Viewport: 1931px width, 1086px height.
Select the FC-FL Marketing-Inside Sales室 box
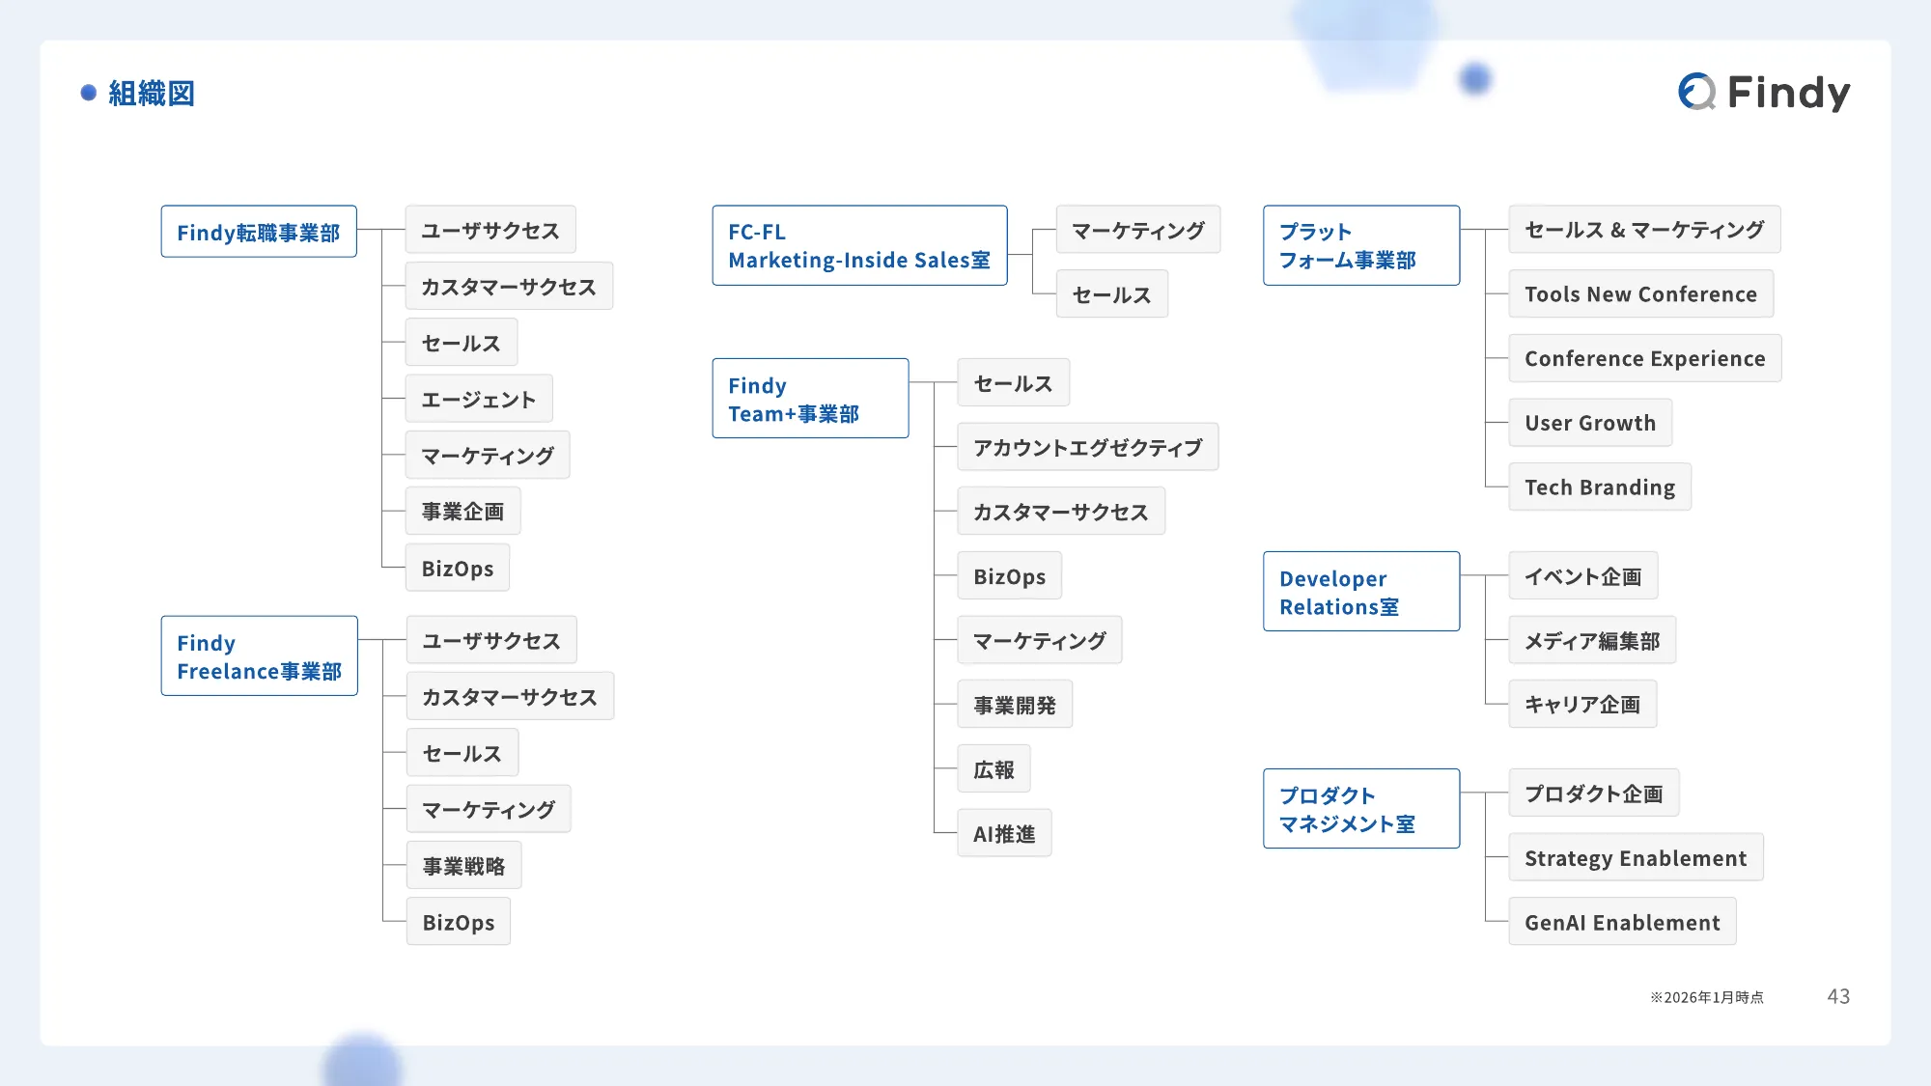coord(858,245)
